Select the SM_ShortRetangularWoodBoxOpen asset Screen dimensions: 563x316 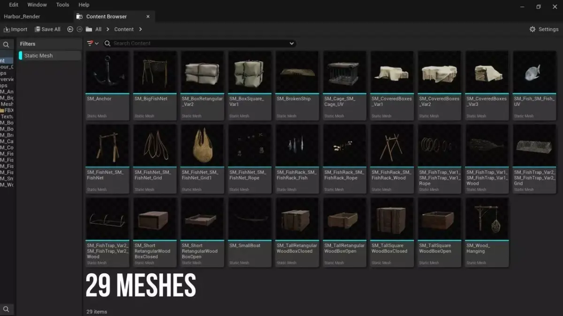click(x=202, y=232)
